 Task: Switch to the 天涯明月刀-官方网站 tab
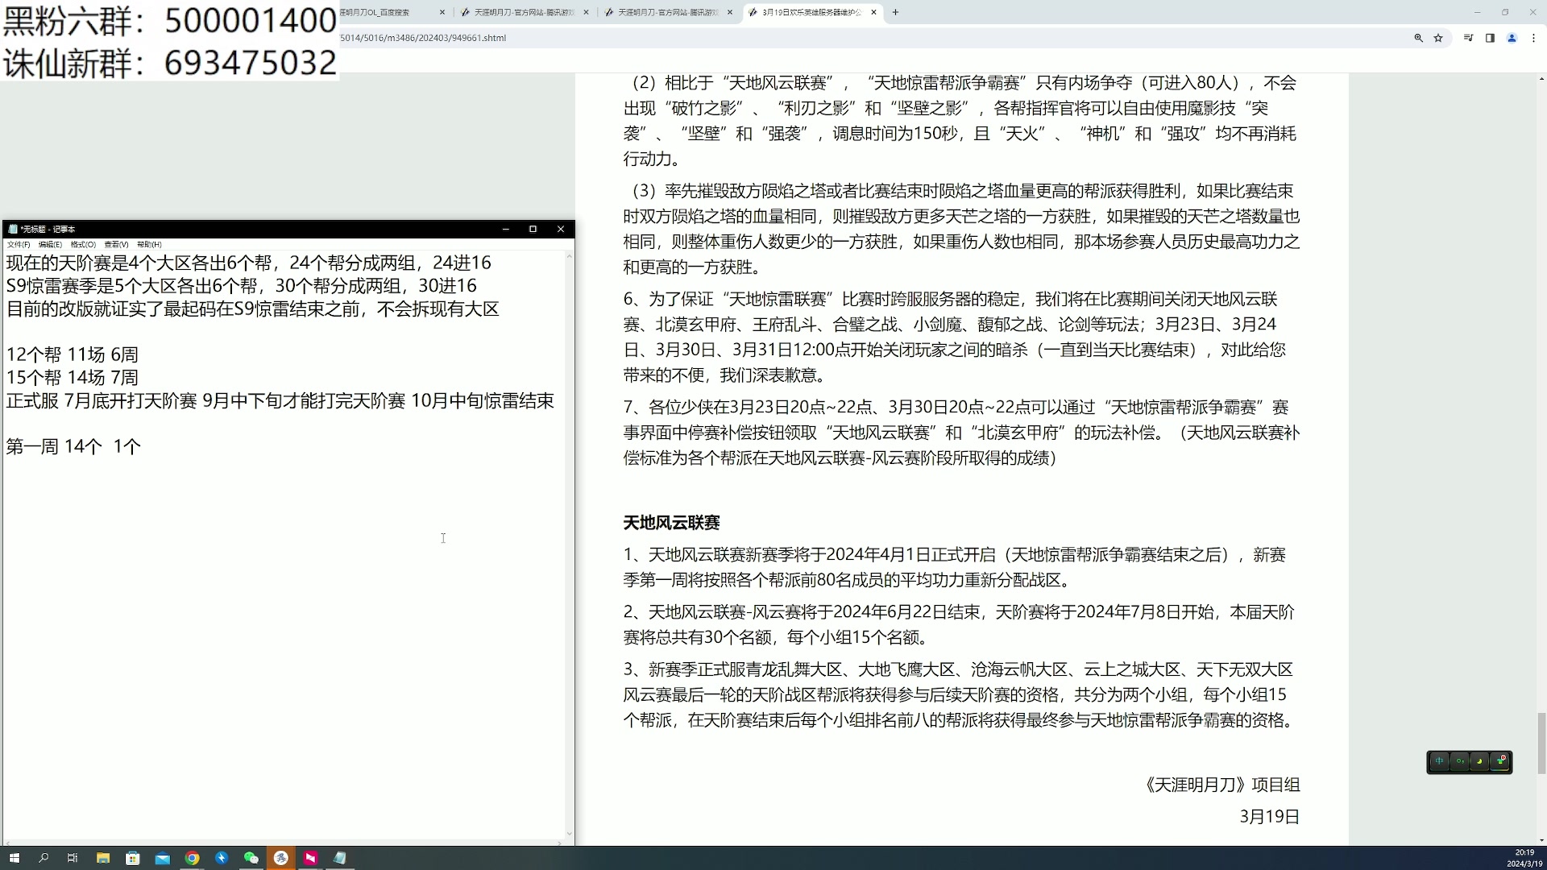coord(524,13)
